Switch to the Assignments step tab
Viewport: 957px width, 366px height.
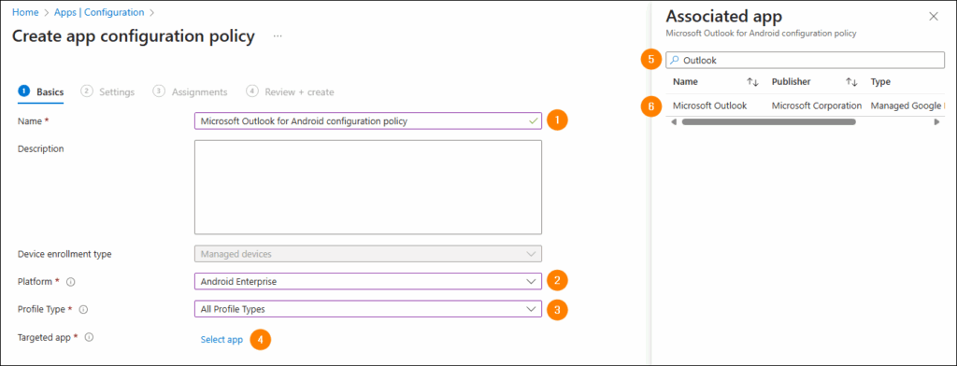point(191,92)
